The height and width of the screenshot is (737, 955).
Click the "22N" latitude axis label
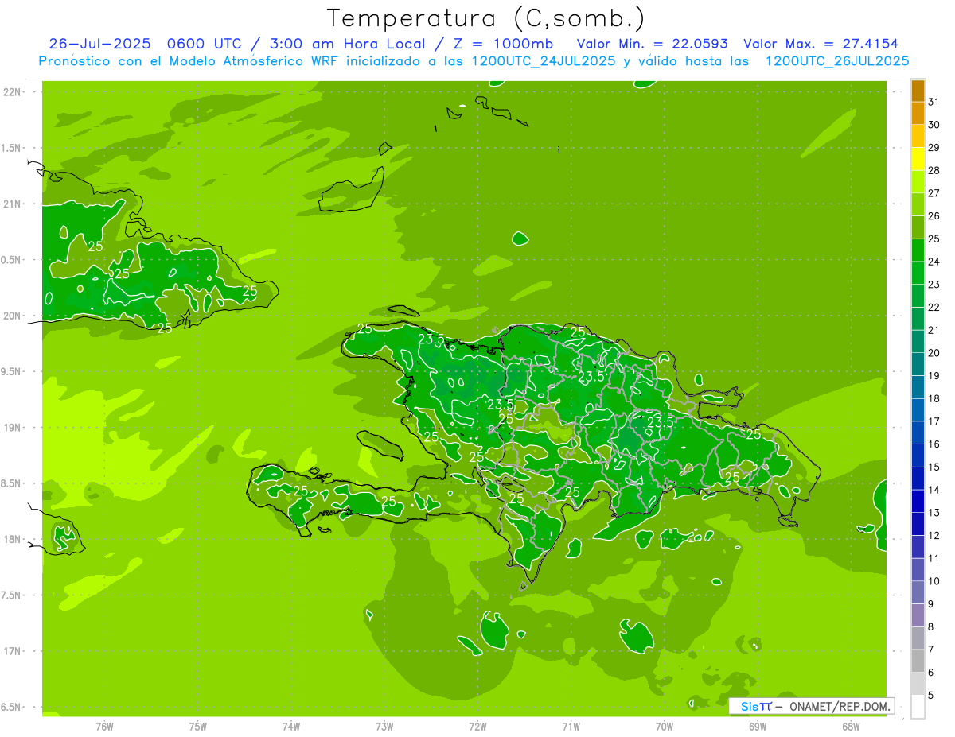pyautogui.click(x=12, y=92)
